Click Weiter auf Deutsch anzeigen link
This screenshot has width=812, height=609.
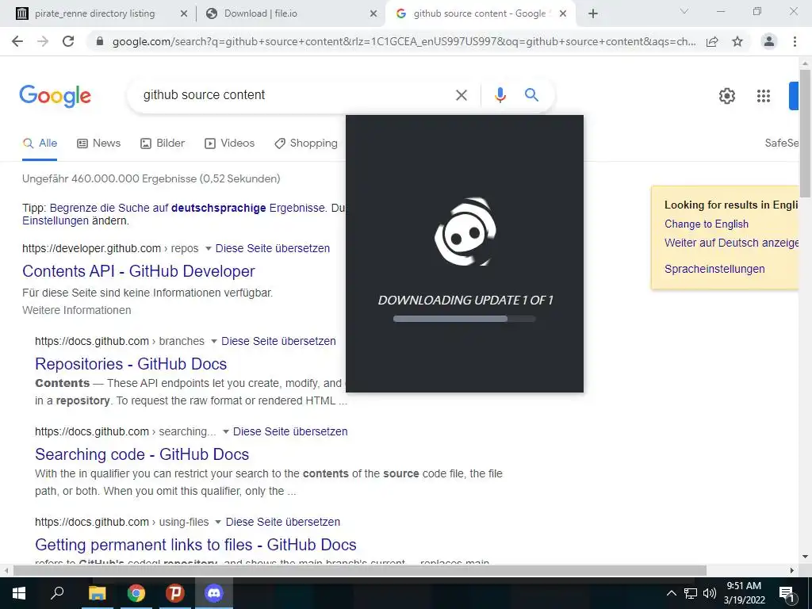tap(731, 243)
